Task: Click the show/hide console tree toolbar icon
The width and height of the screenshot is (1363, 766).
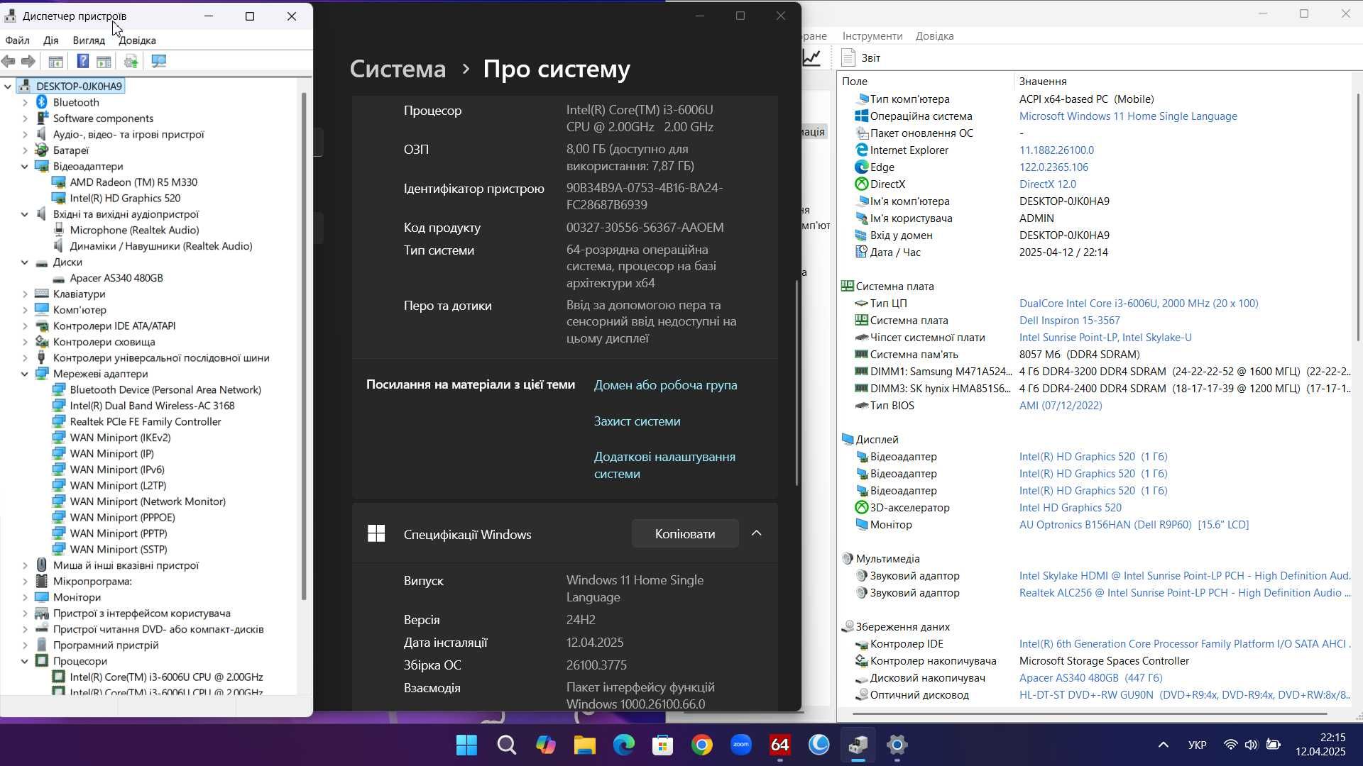Action: pyautogui.click(x=55, y=62)
